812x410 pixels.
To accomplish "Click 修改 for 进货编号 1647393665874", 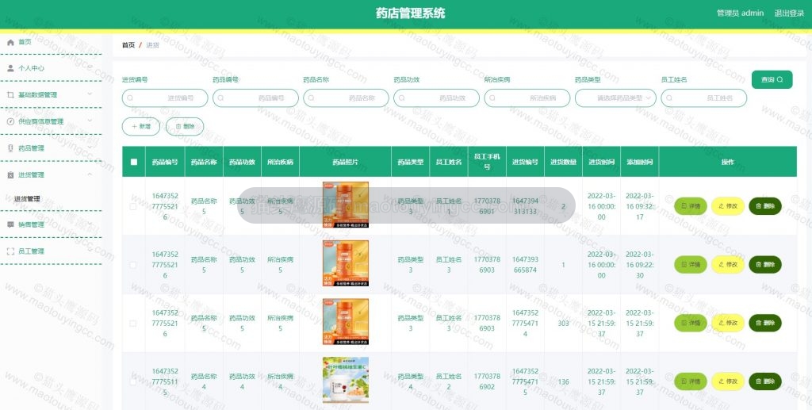I will click(x=728, y=265).
